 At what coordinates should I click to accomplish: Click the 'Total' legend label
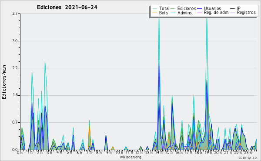tap(164, 8)
